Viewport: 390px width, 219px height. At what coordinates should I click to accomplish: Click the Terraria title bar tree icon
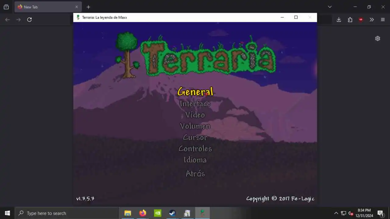pyautogui.click(x=78, y=17)
